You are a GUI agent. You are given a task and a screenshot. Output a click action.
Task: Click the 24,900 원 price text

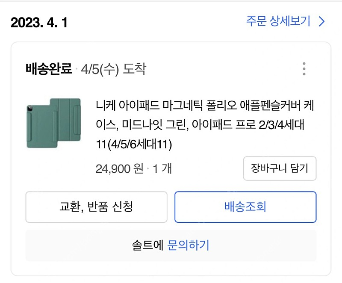[117, 168]
